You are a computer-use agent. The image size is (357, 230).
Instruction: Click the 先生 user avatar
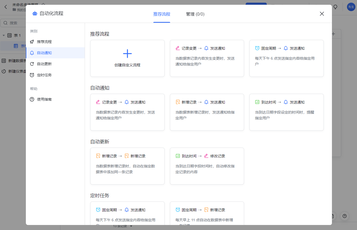click(351, 7)
